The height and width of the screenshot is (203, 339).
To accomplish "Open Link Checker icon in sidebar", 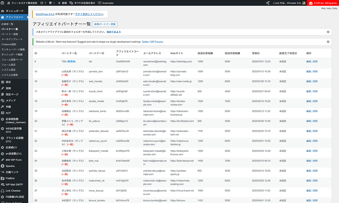I will (3, 191).
